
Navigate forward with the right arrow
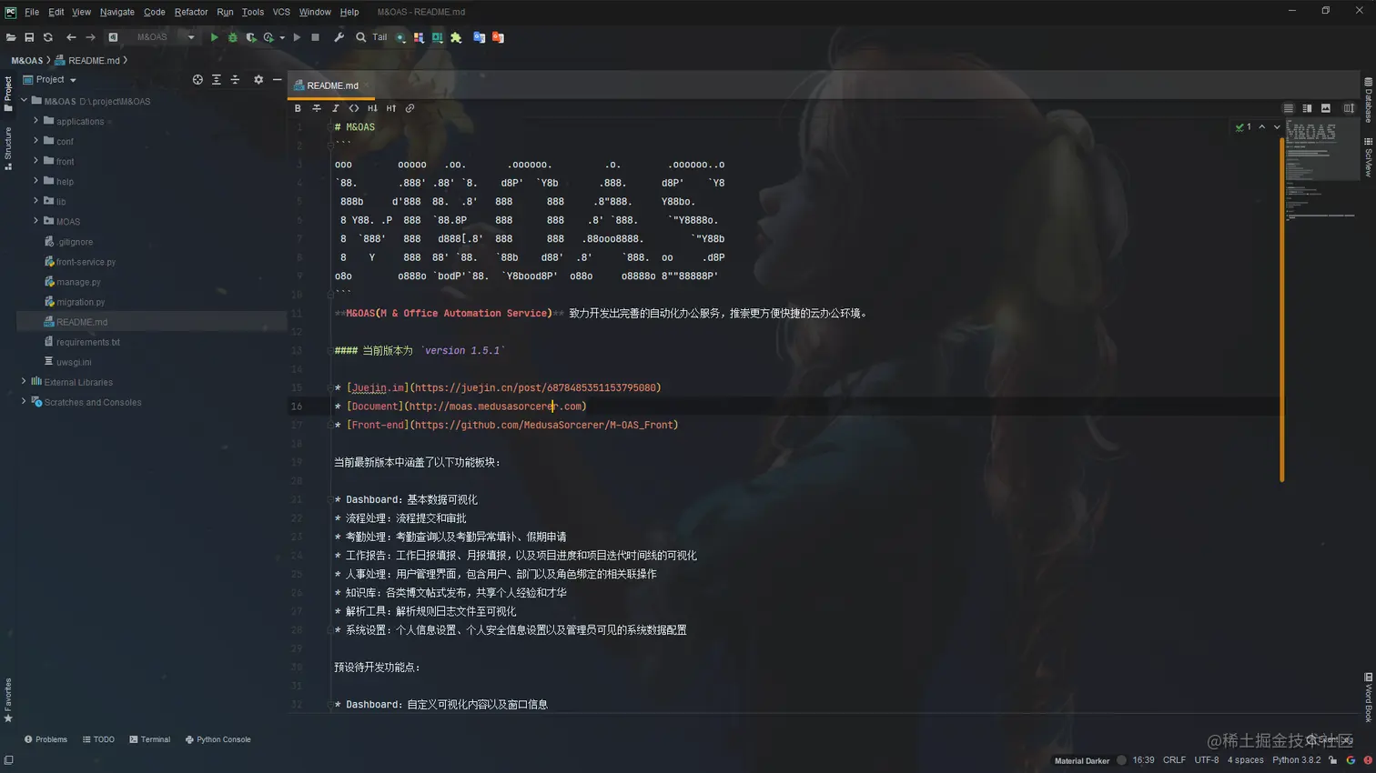coord(90,37)
